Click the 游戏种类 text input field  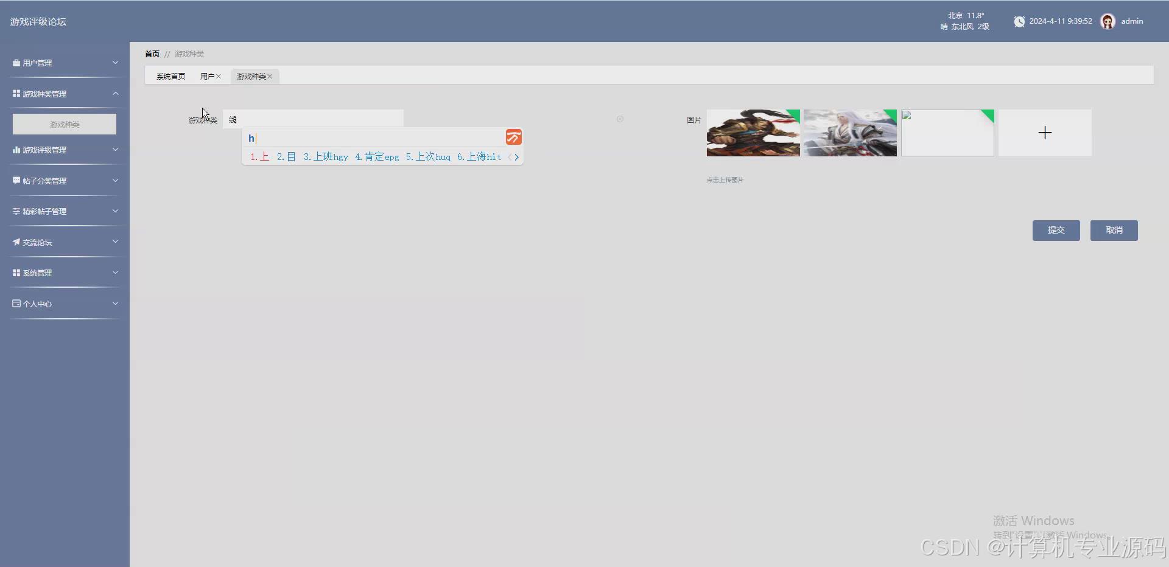pyautogui.click(x=313, y=119)
